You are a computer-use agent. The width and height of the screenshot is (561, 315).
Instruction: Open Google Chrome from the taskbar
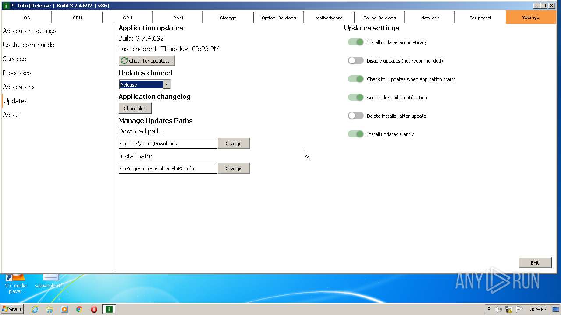point(79,309)
